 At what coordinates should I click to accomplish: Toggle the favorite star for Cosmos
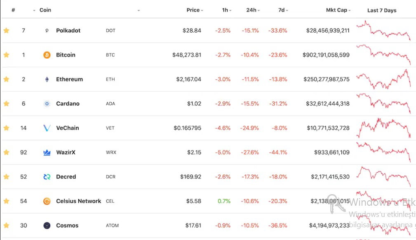tap(6, 226)
